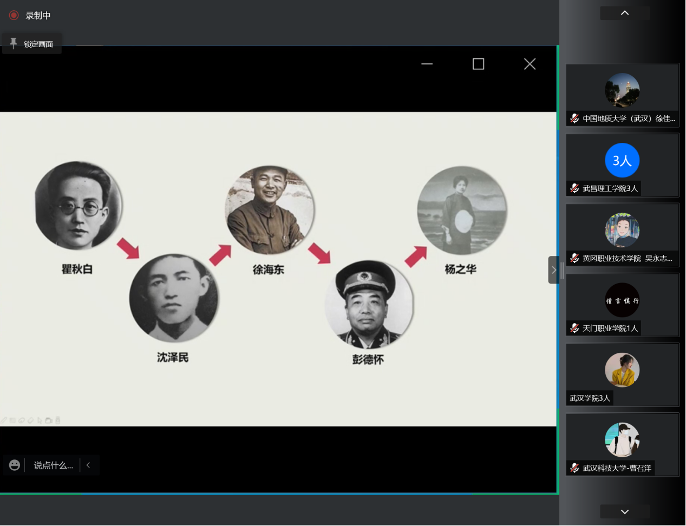Select the pen tool in slide toolbar

click(4, 420)
